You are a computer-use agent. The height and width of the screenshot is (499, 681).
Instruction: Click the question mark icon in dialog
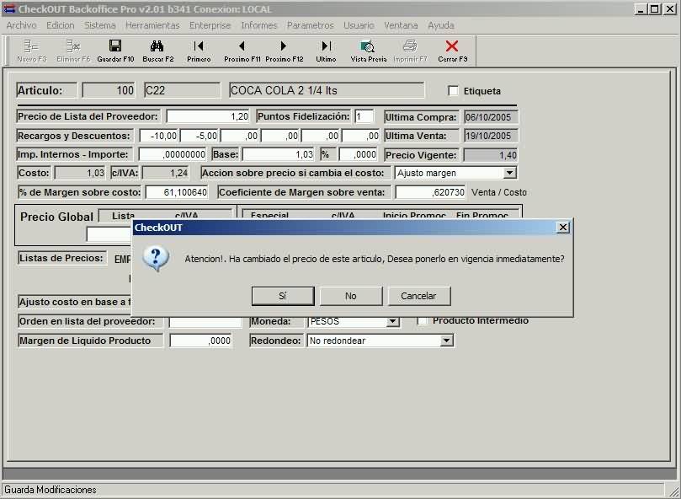click(x=156, y=258)
